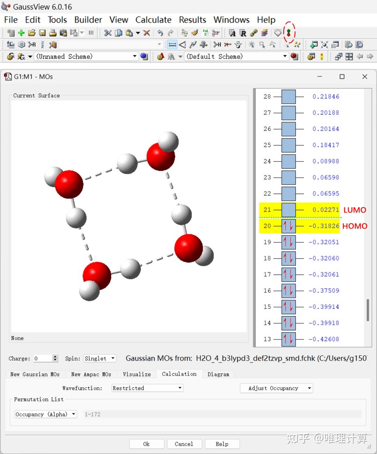Click the scissors Cut icon
This screenshot has height=454, width=377.
click(x=108, y=33)
